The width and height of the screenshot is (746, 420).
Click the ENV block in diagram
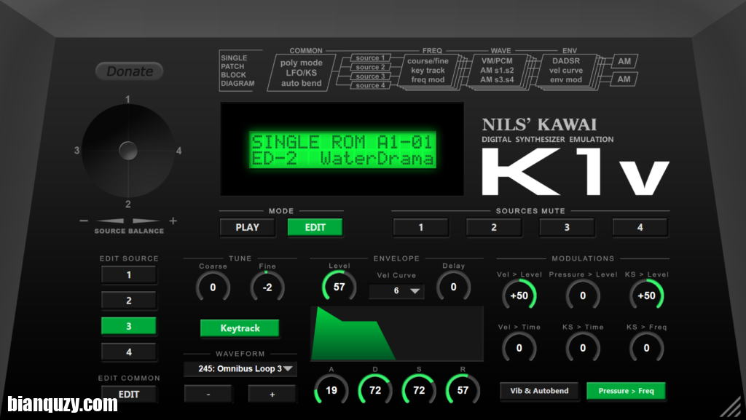(566, 70)
